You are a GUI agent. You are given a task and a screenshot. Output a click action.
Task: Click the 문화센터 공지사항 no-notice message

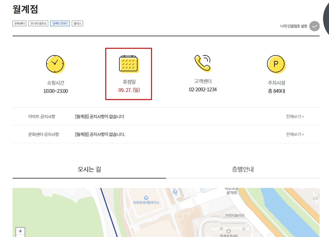tap(100, 134)
